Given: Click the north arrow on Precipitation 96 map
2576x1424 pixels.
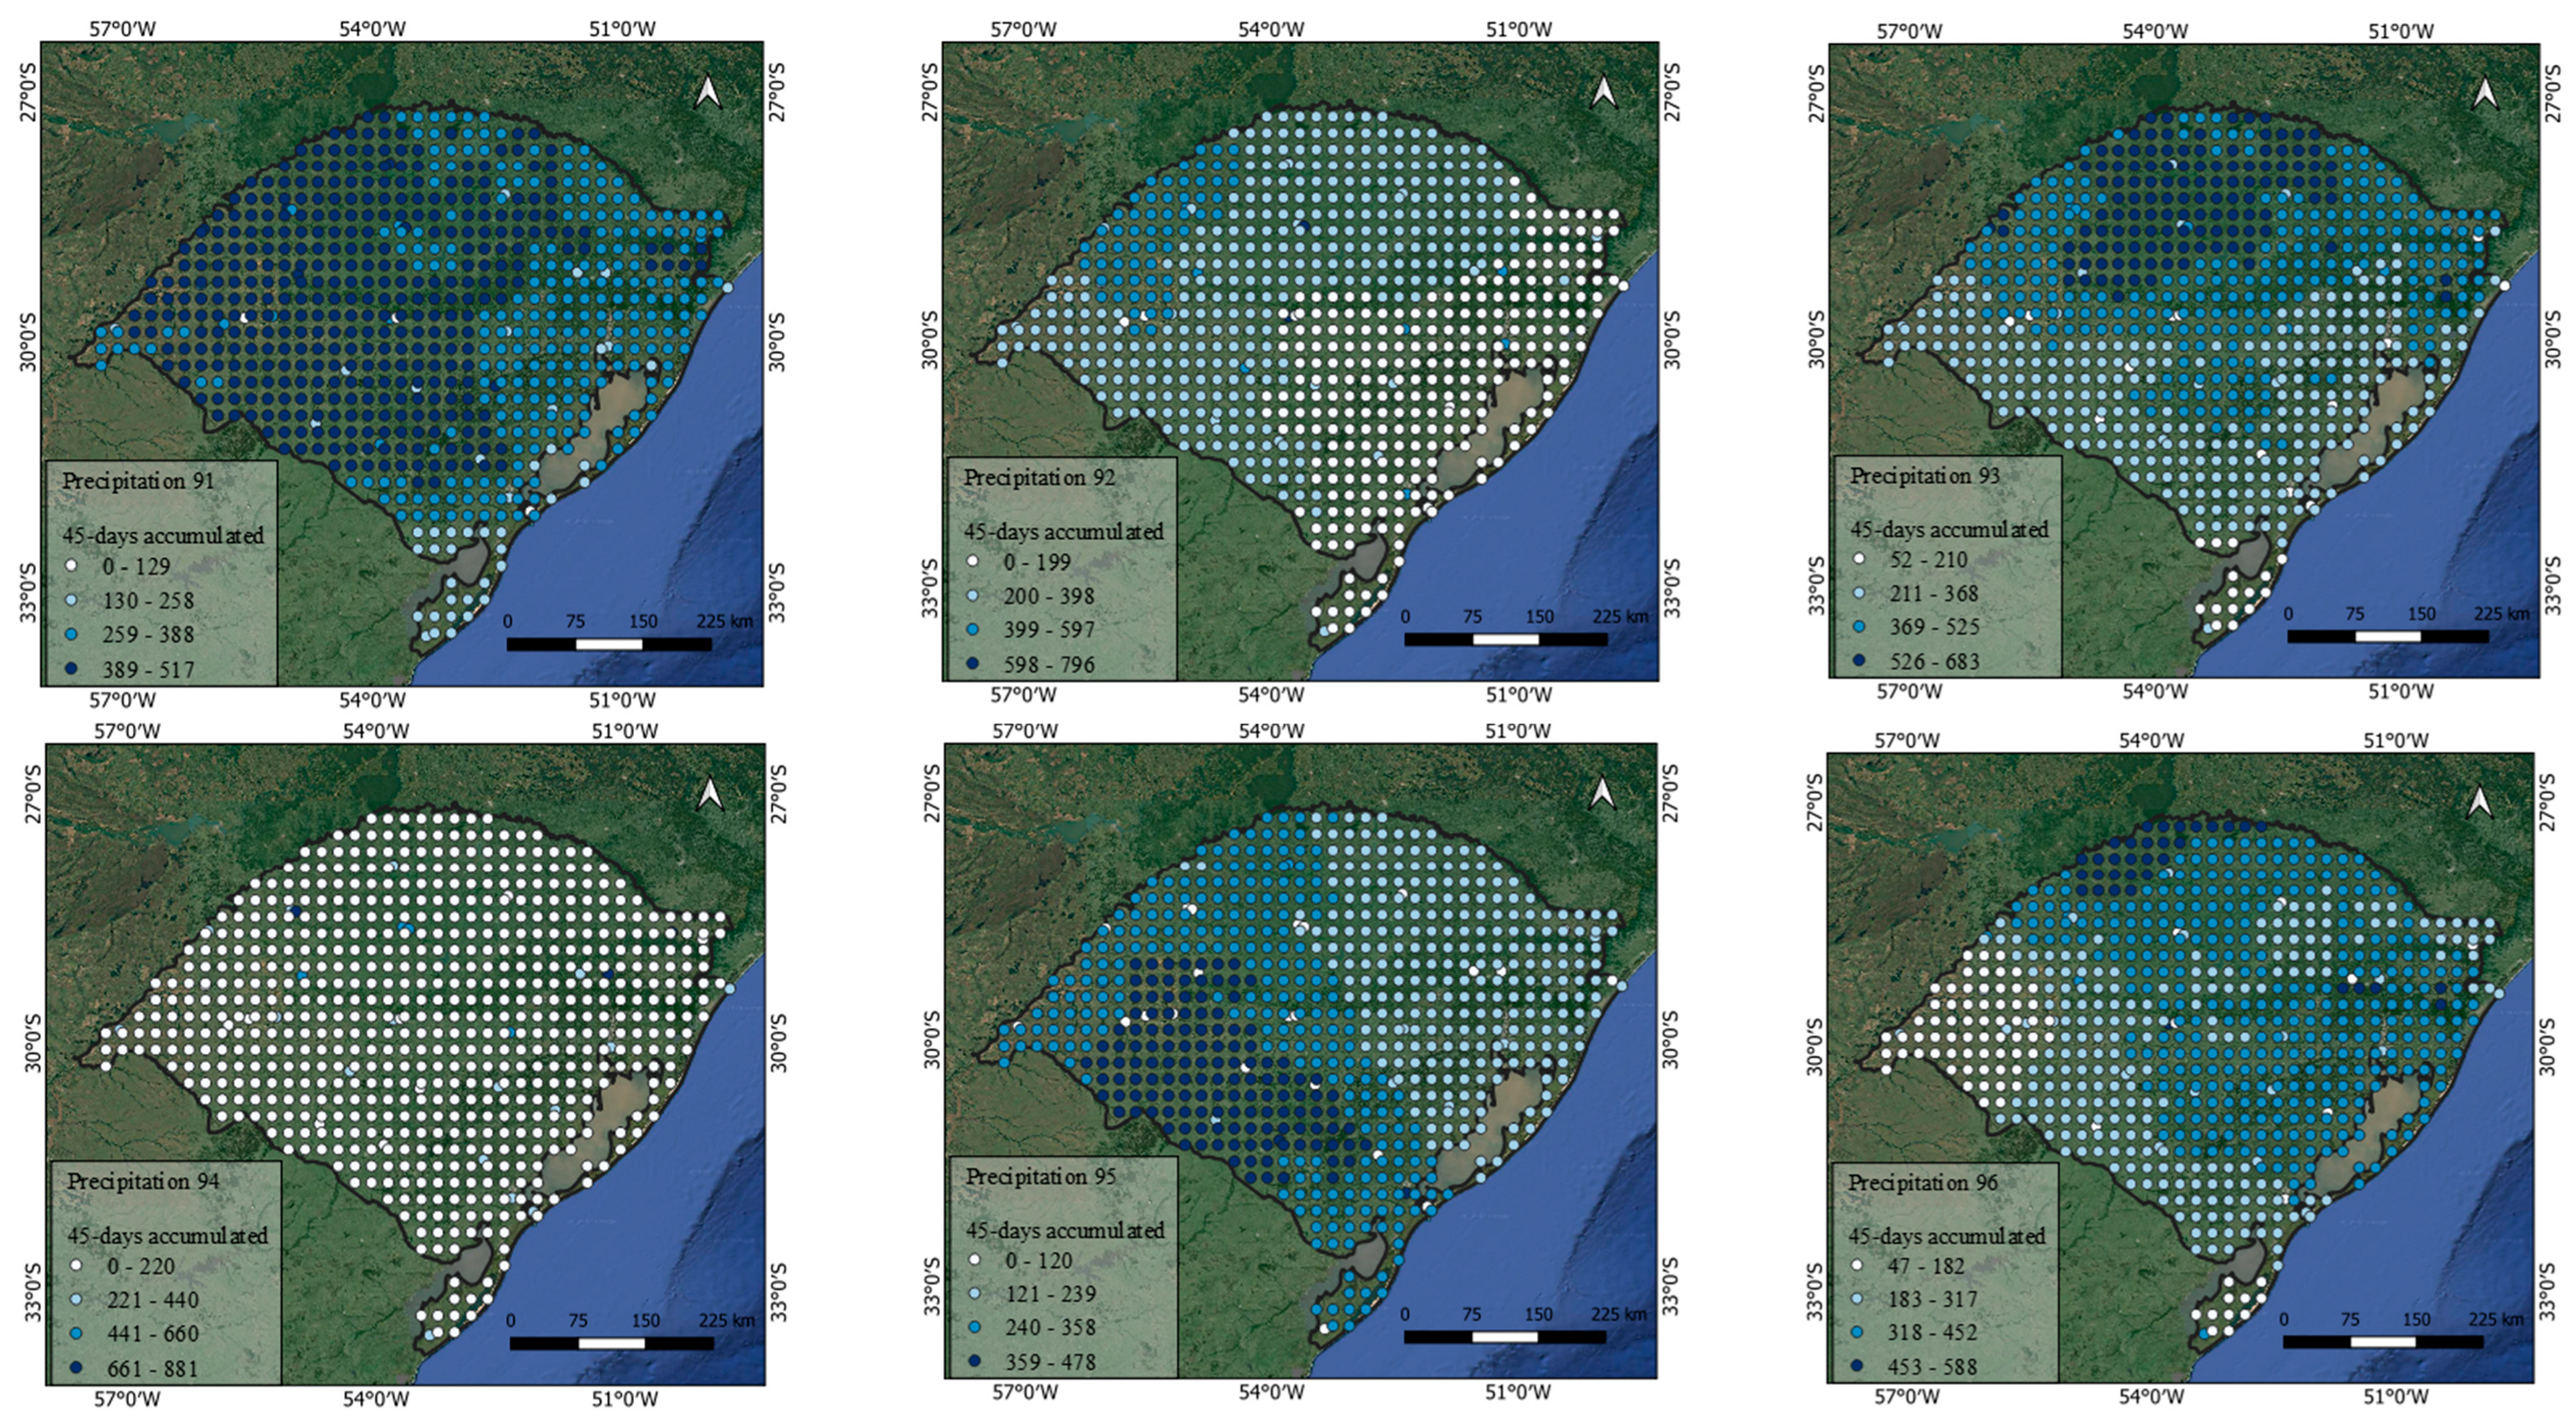Looking at the screenshot, I should [2480, 801].
